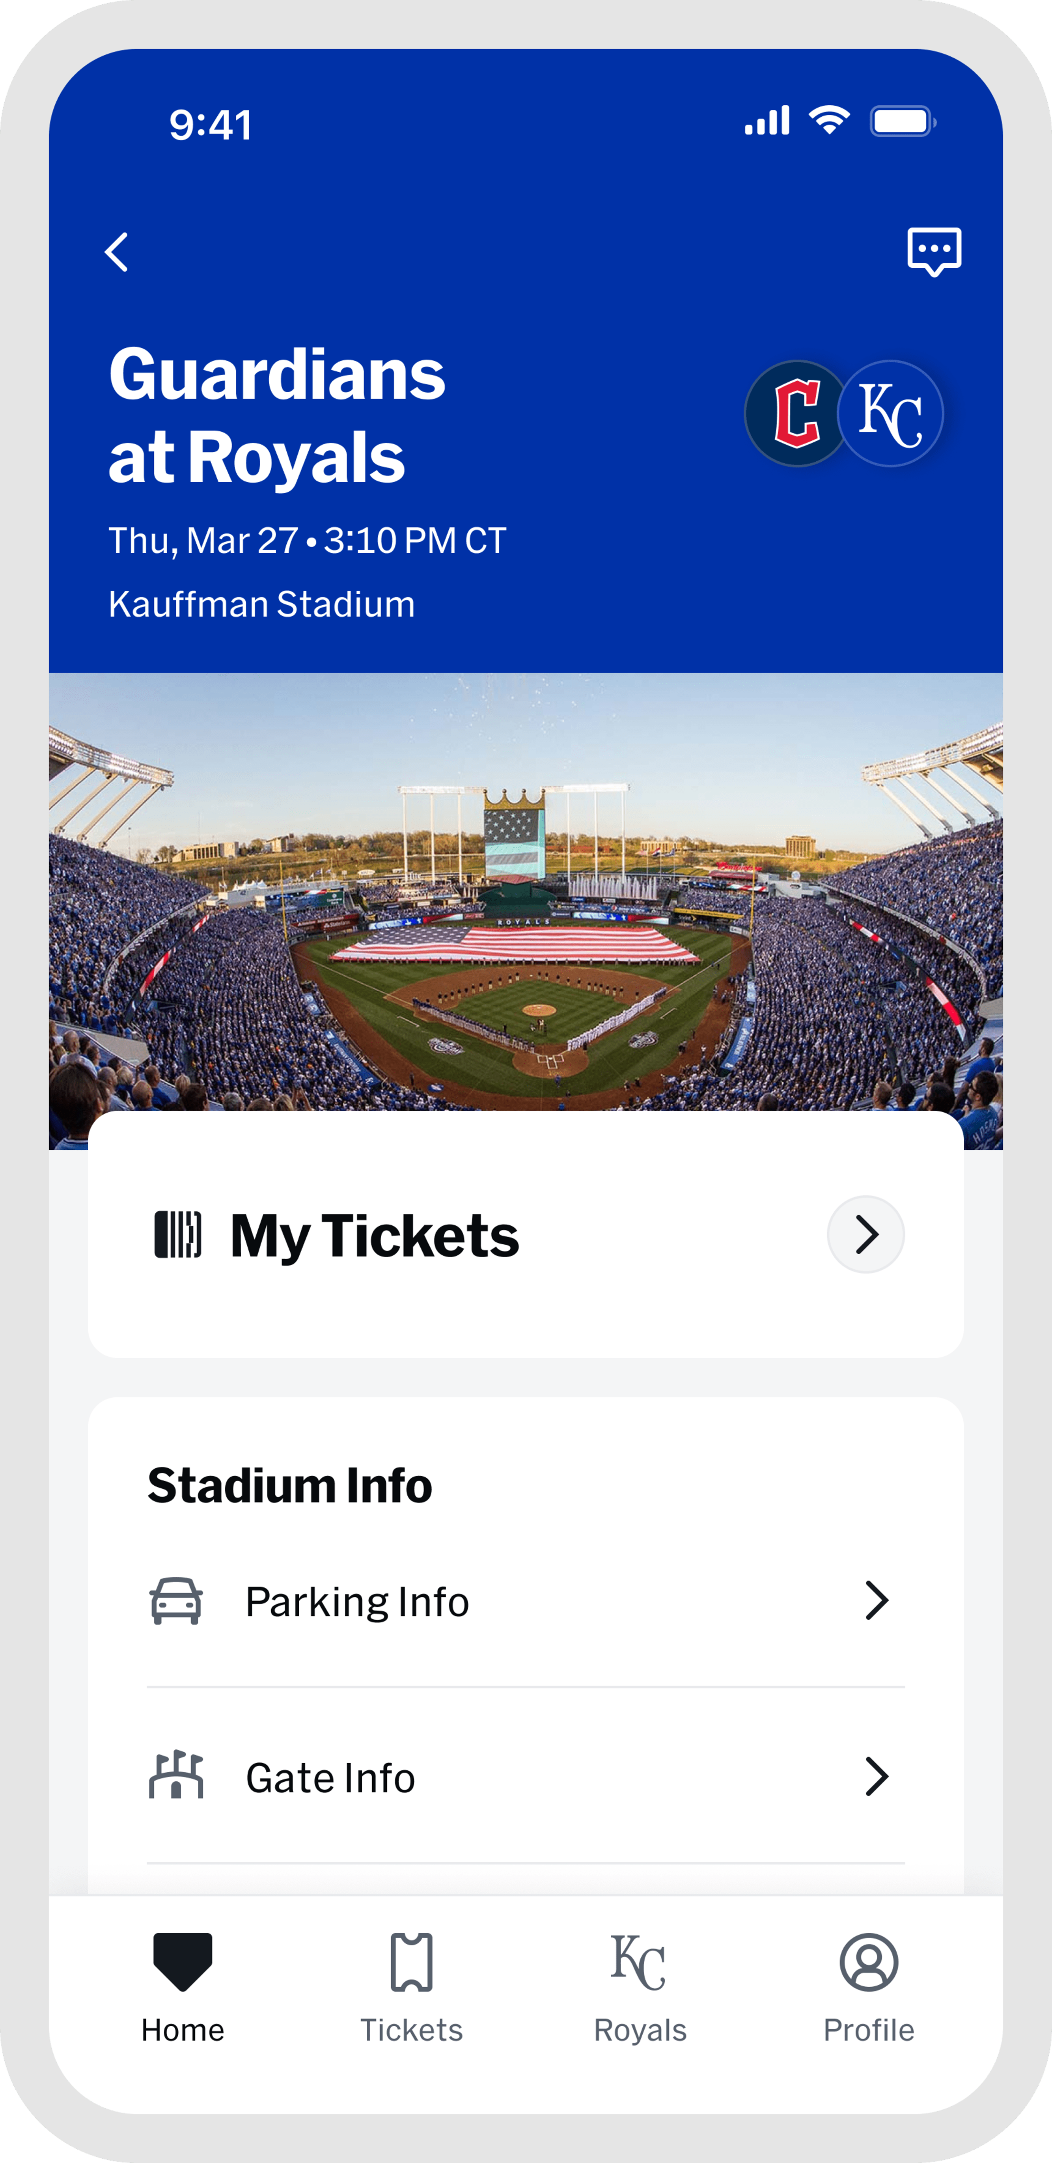Expand My Tickets with the circled chevron

coord(866,1234)
